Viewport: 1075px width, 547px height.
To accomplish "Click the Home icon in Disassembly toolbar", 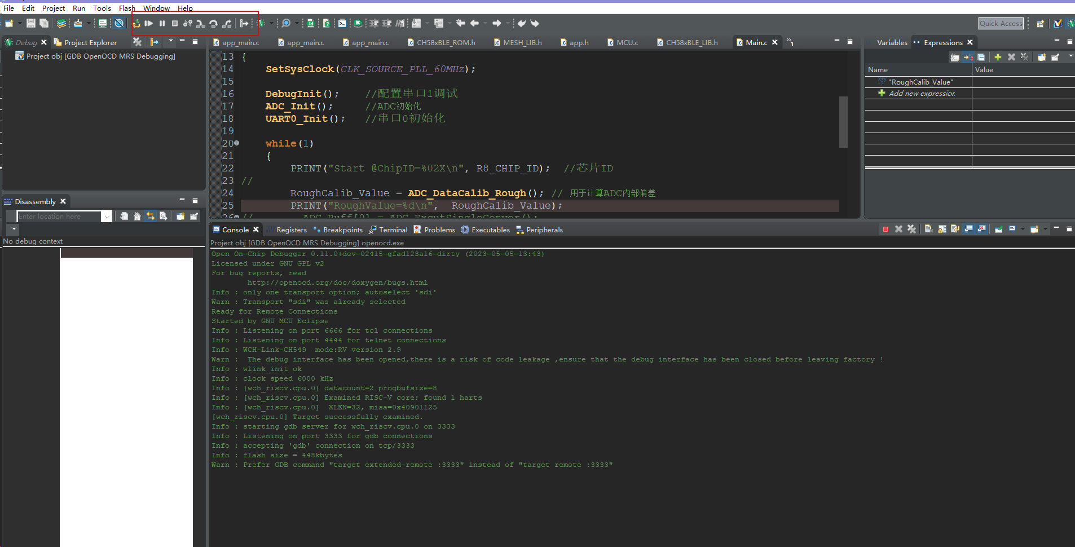I will (x=137, y=217).
